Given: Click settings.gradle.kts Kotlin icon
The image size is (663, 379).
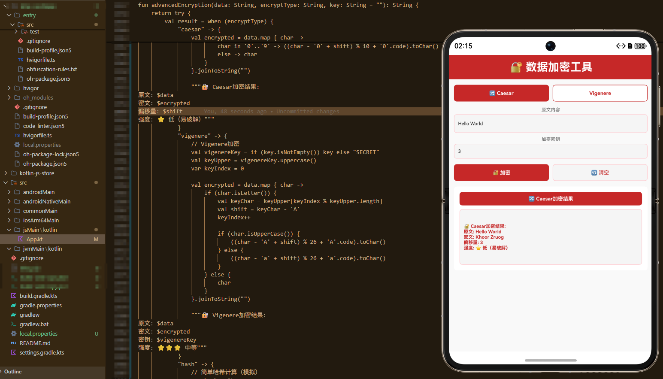Looking at the screenshot, I should (14, 352).
